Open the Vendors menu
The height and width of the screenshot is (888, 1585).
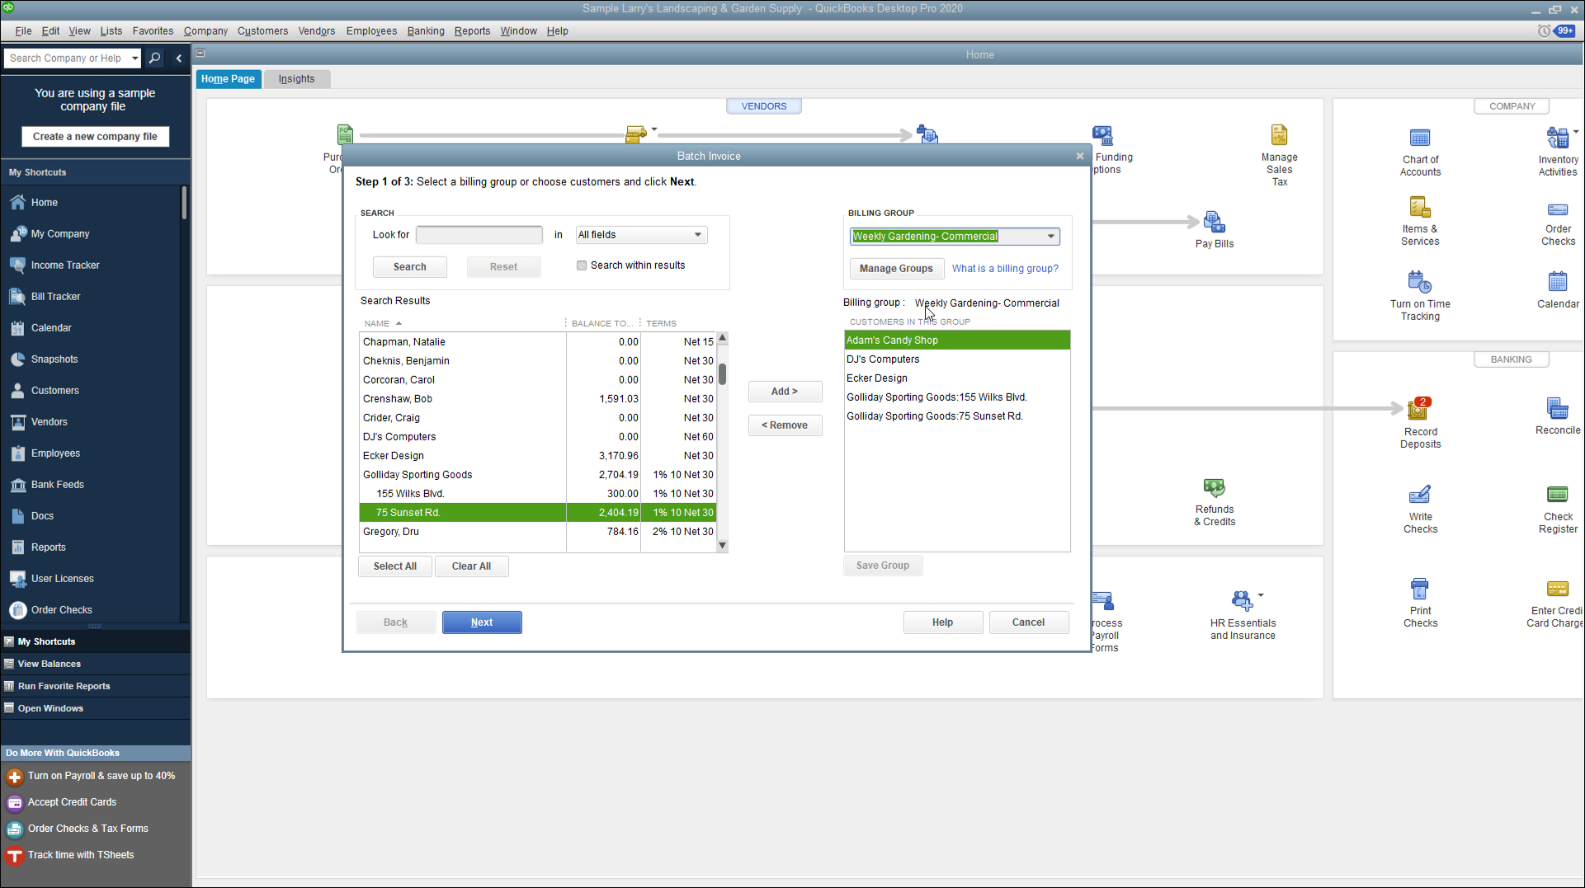pyautogui.click(x=316, y=31)
